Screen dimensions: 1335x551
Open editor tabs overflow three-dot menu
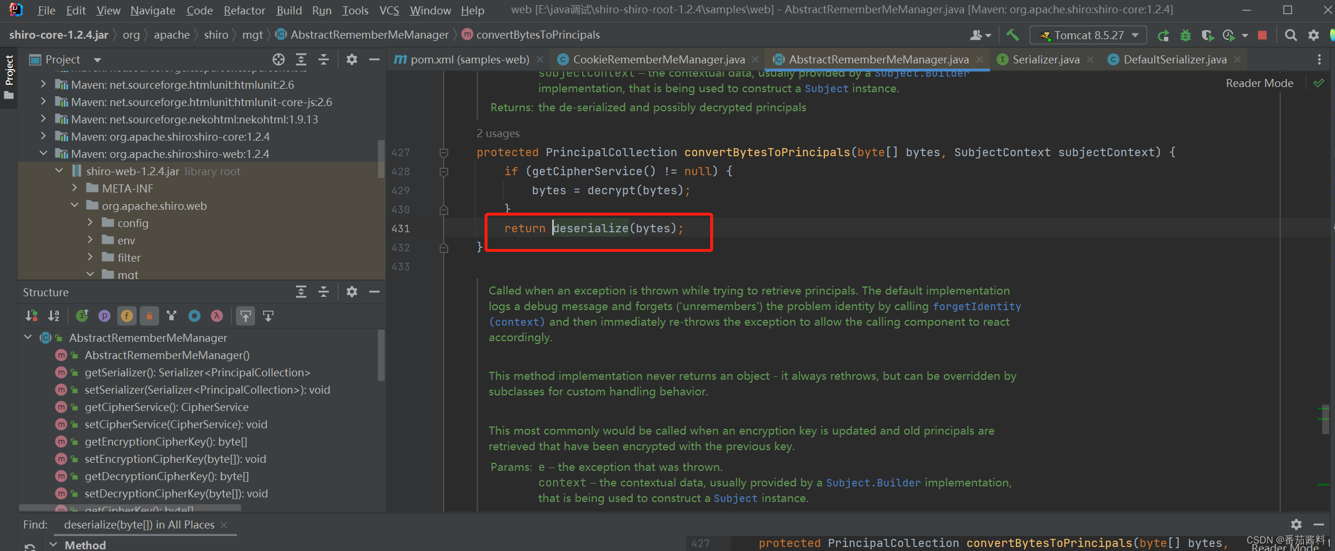1319,59
